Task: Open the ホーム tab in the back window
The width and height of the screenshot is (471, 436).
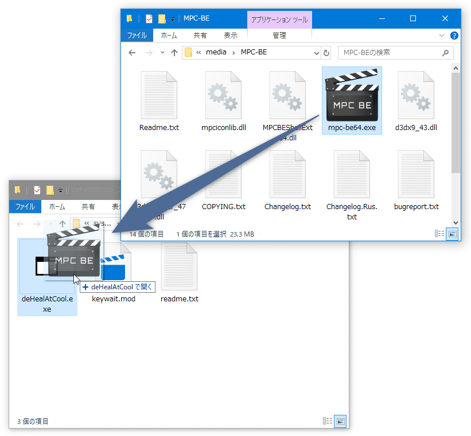Action: [57, 207]
